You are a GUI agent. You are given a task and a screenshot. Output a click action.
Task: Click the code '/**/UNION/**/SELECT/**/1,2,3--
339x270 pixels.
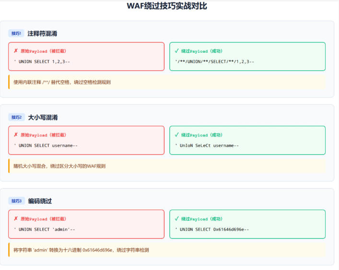pyautogui.click(x=214, y=62)
